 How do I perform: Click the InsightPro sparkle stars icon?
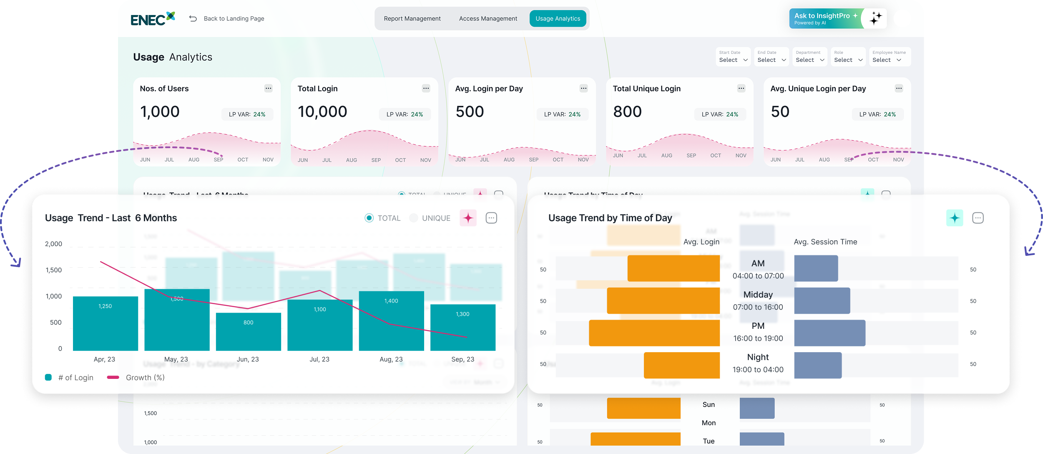point(875,18)
